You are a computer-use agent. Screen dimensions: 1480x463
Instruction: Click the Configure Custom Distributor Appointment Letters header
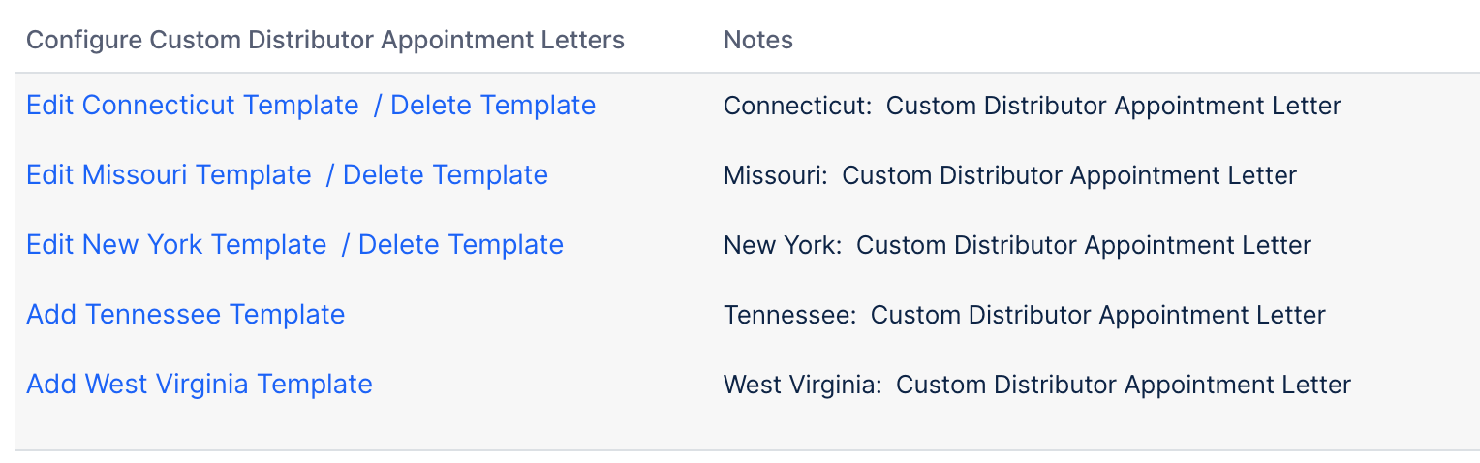pyautogui.click(x=324, y=40)
